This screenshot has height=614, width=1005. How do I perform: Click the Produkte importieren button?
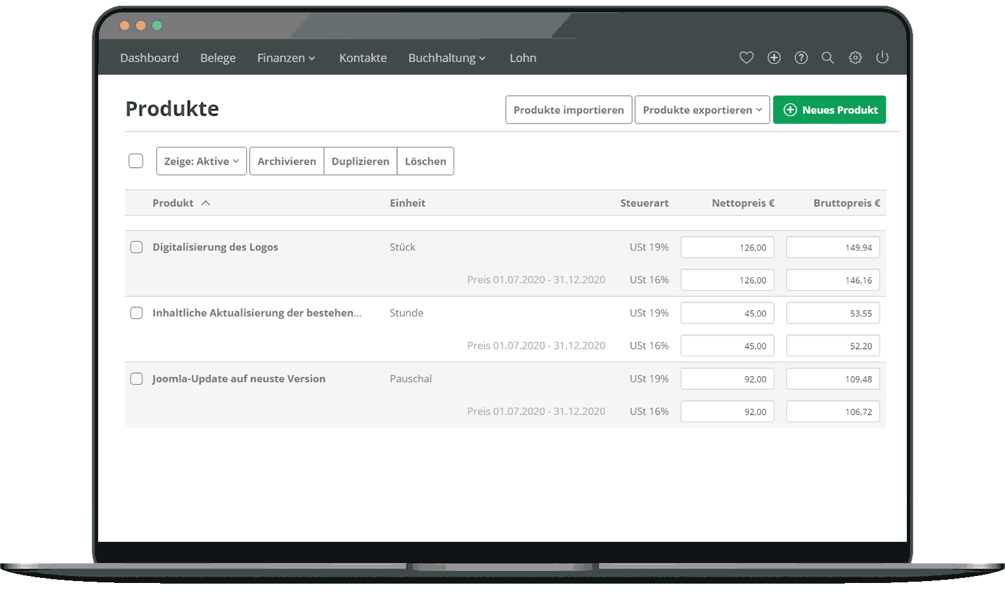568,110
